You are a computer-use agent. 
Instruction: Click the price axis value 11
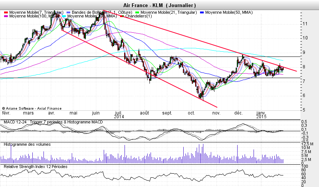[305, 24]
